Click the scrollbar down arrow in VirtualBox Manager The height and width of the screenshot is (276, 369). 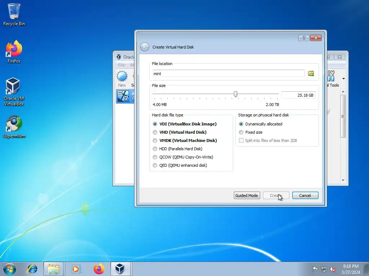click(x=343, y=180)
